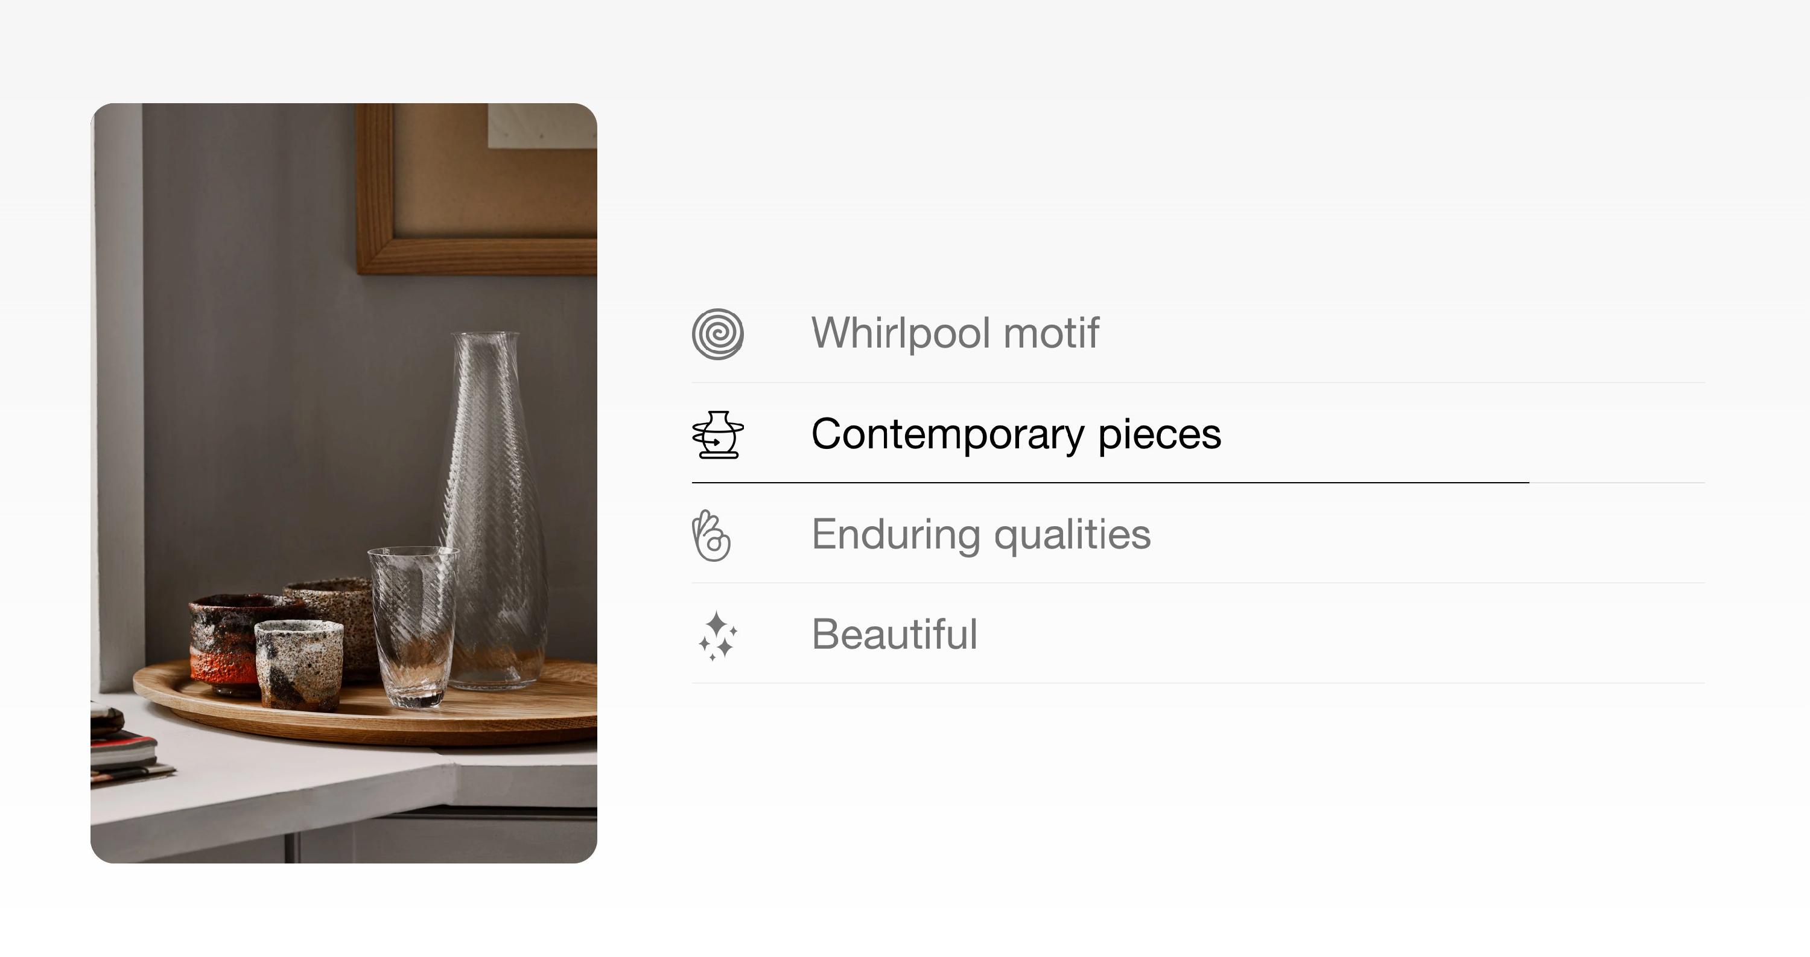Screen dimensions: 1810x957
Task: Select the Contemporary pieces item
Action: [x=1198, y=433]
